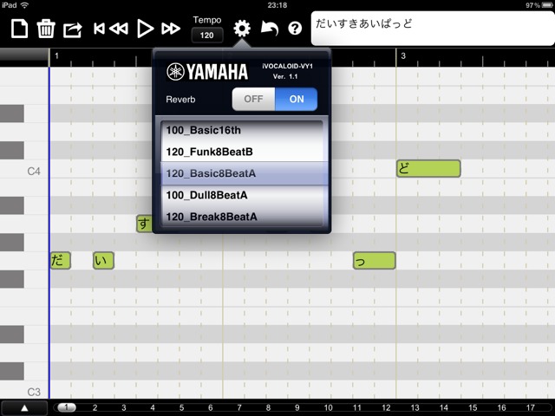555x416 pixels.
Task: Jump to measure 17 in bottom bar
Action: (x=530, y=407)
